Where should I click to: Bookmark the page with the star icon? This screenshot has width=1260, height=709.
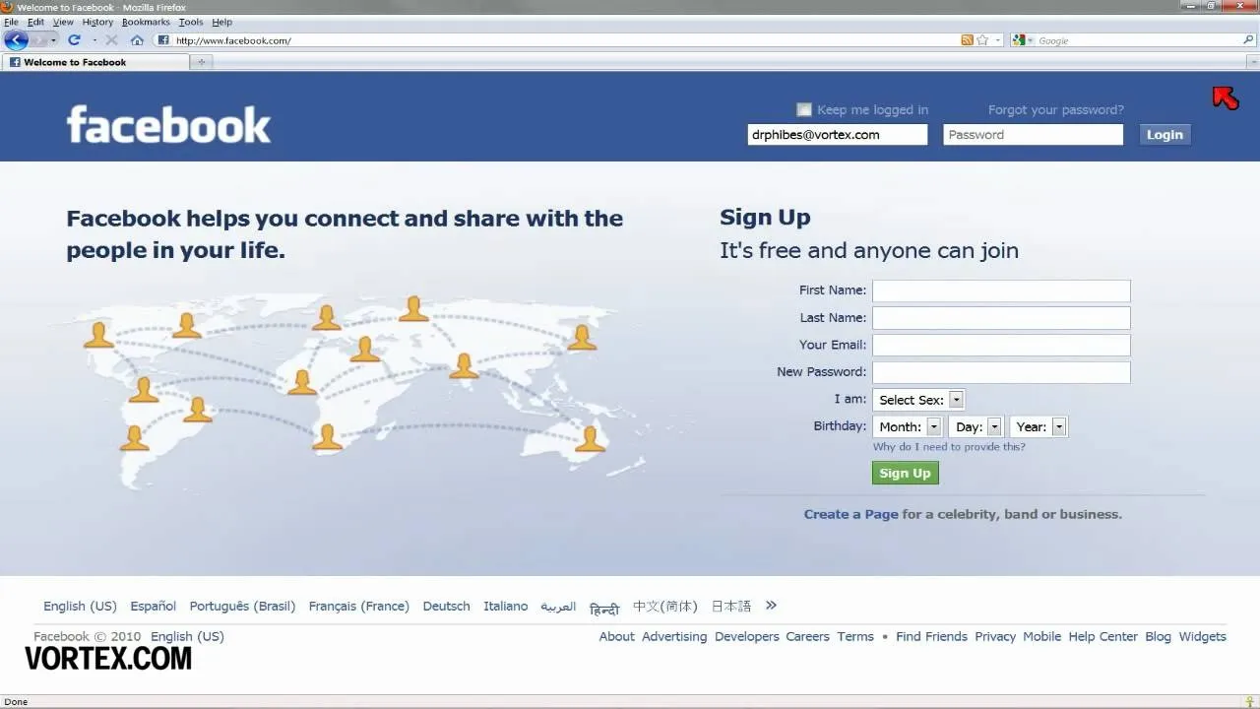click(982, 40)
